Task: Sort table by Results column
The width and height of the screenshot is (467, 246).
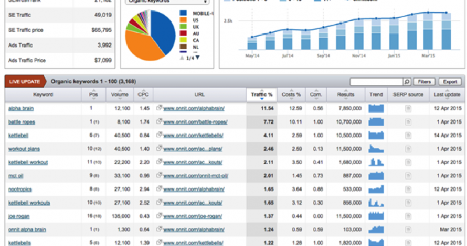Action: click(x=346, y=95)
